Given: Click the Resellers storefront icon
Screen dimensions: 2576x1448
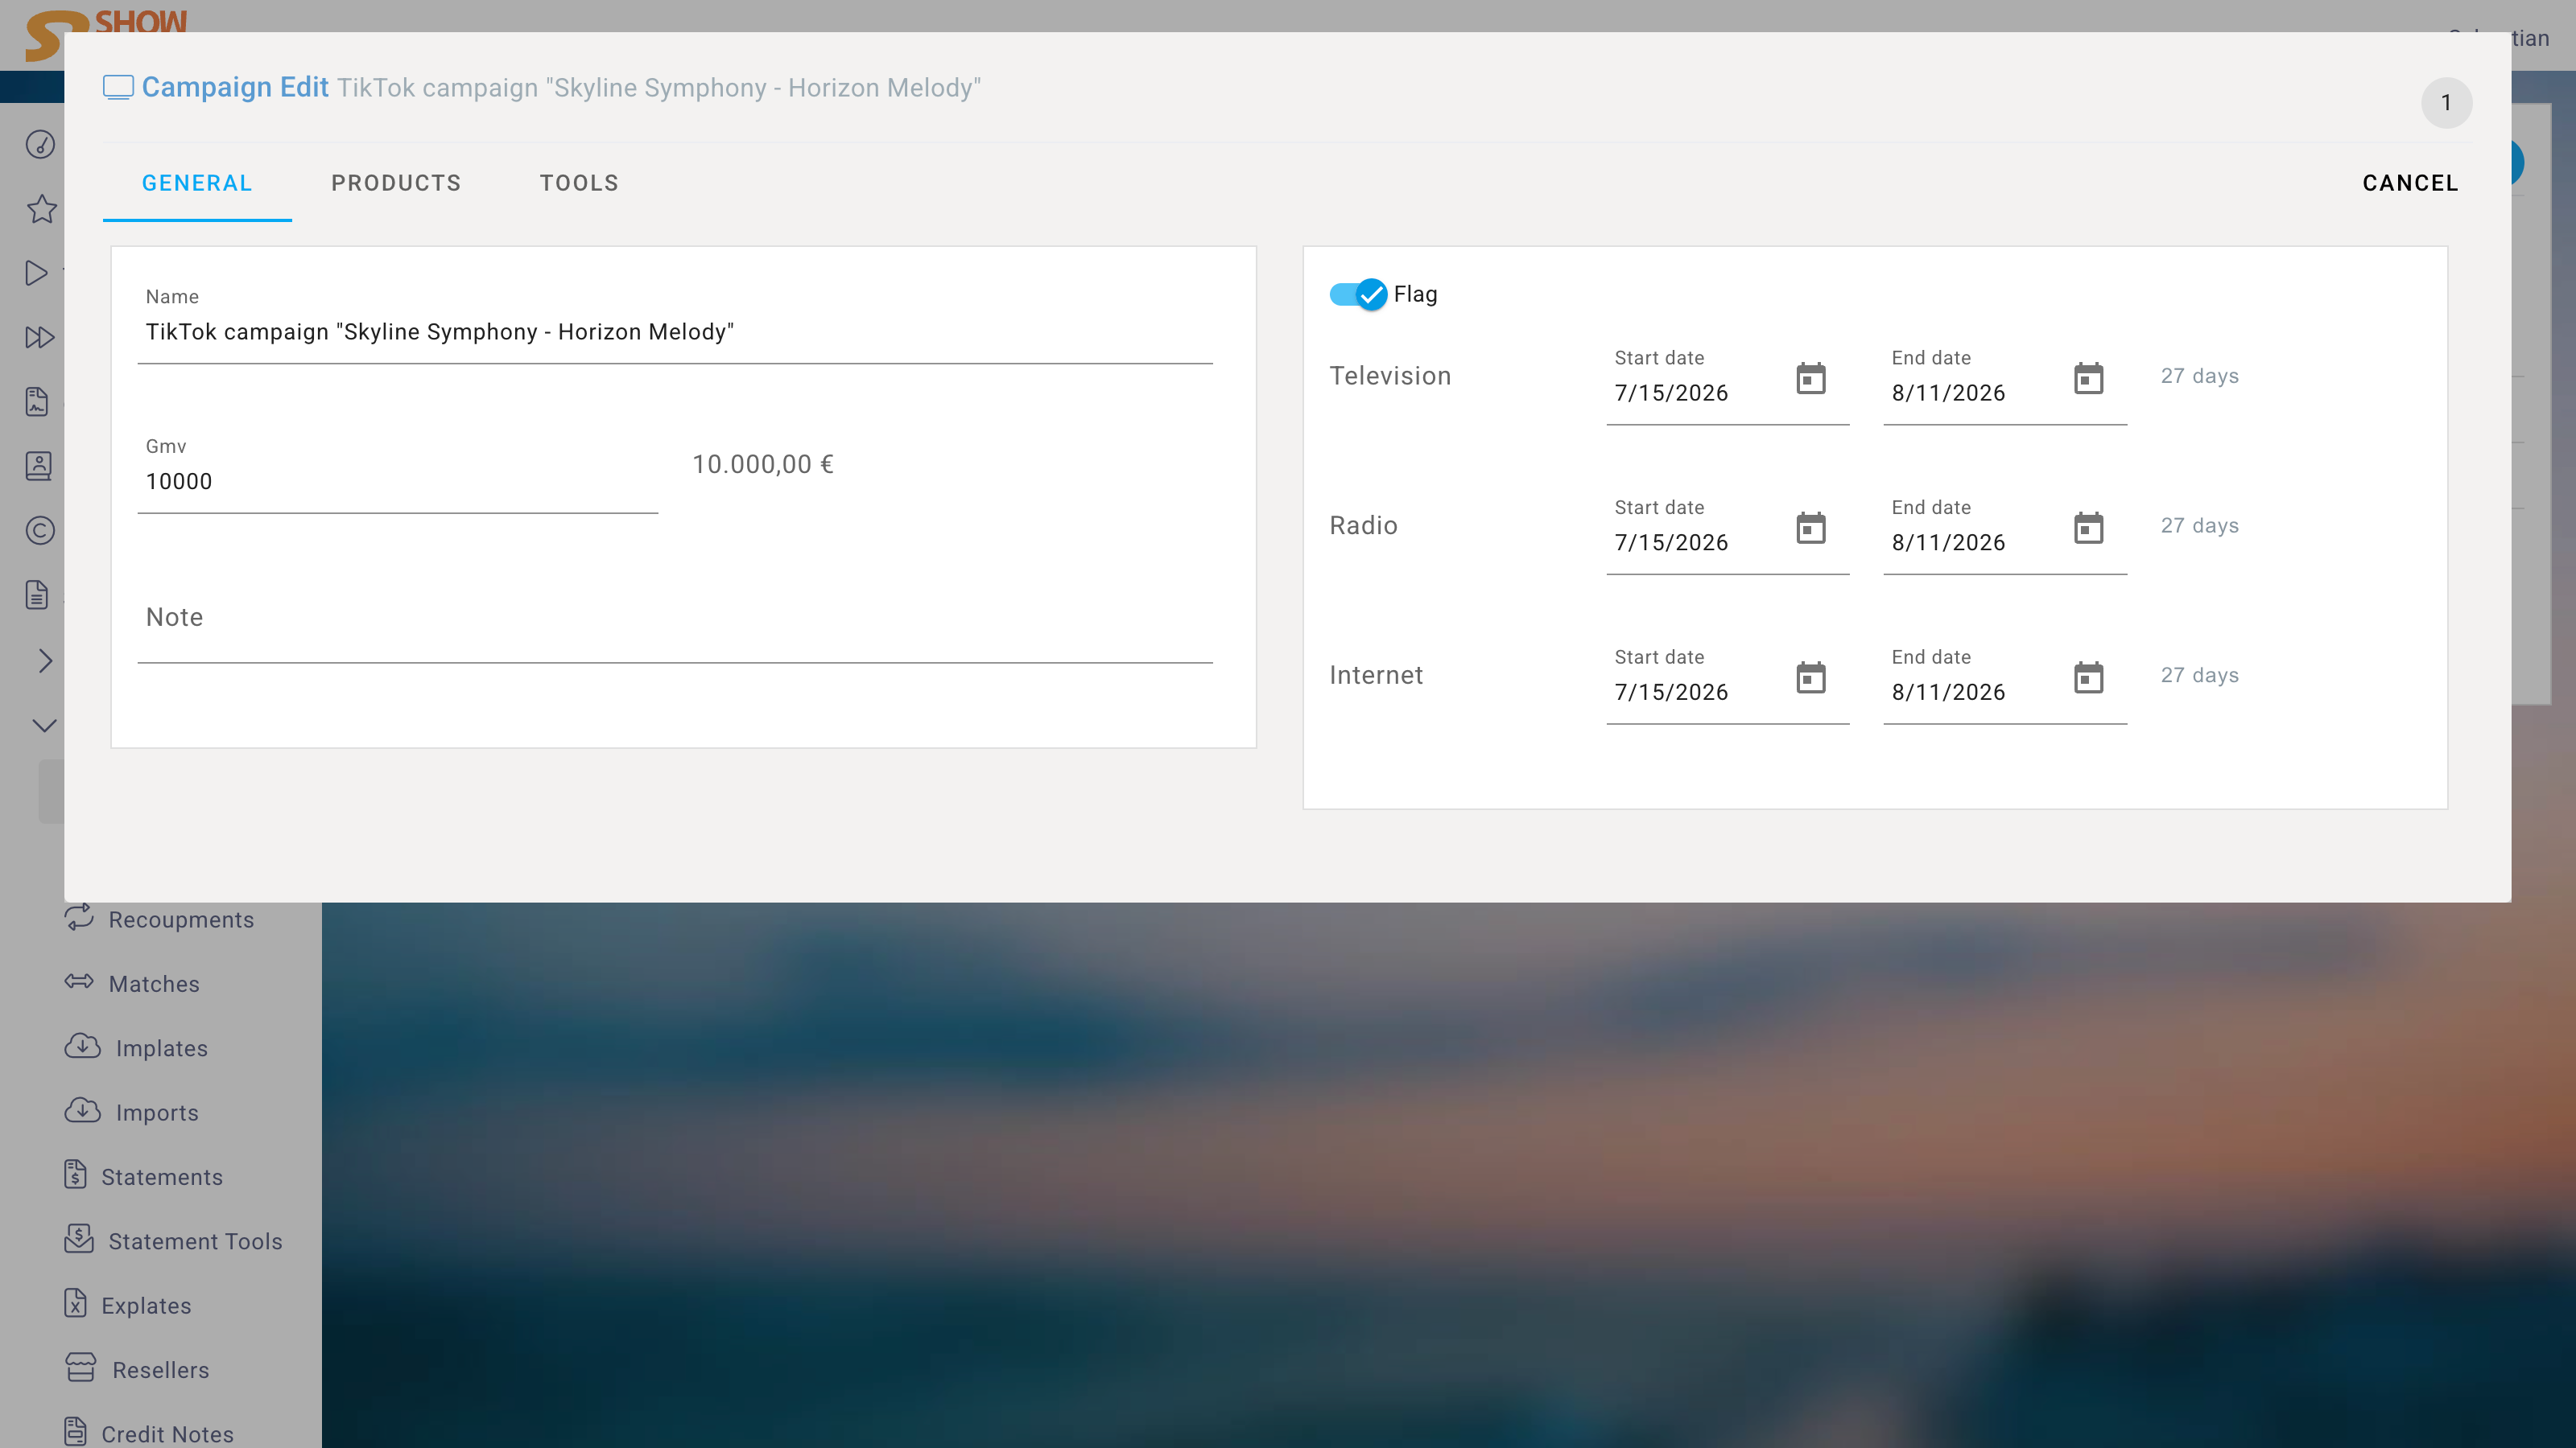Looking at the screenshot, I should click(x=81, y=1367).
